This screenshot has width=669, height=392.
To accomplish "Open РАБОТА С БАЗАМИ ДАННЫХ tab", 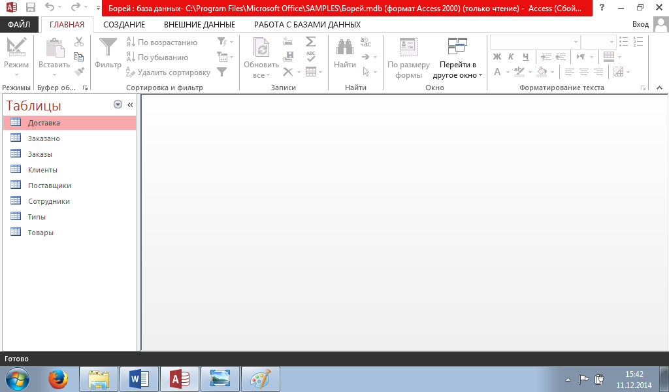I will (x=307, y=25).
